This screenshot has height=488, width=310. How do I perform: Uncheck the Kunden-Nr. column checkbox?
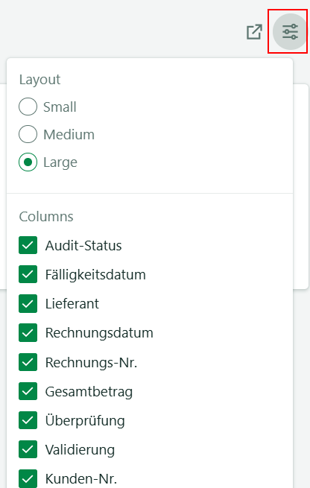coord(28,478)
